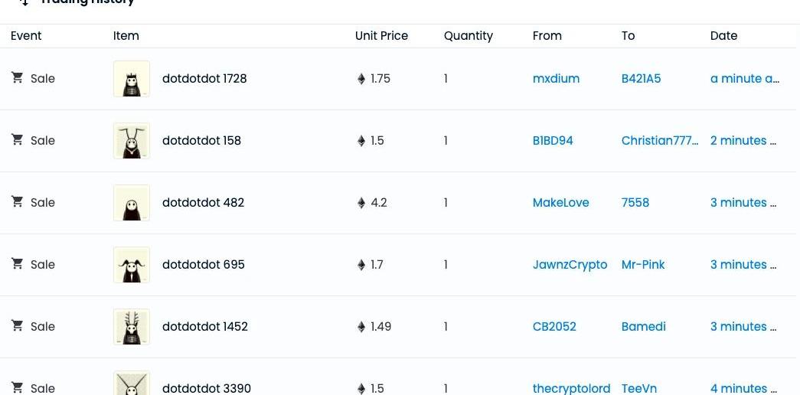Click the Trading History swap arrows icon

click(24, 2)
